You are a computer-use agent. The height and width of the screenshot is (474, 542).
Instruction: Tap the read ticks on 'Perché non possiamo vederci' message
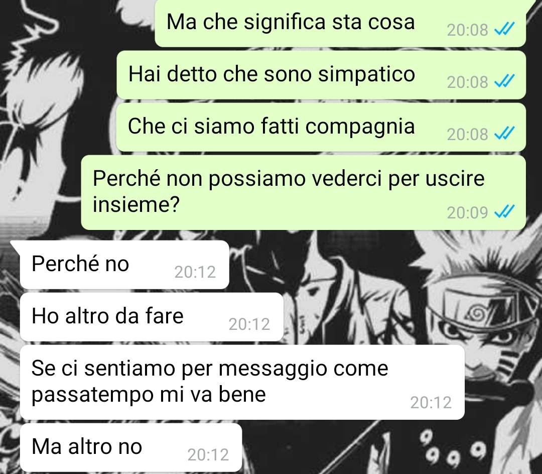[505, 211]
